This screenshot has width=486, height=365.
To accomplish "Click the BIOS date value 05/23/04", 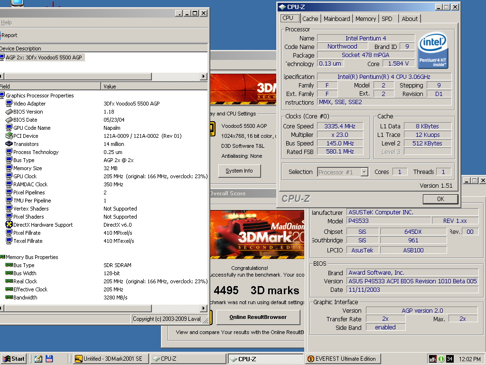I will click(x=114, y=119).
